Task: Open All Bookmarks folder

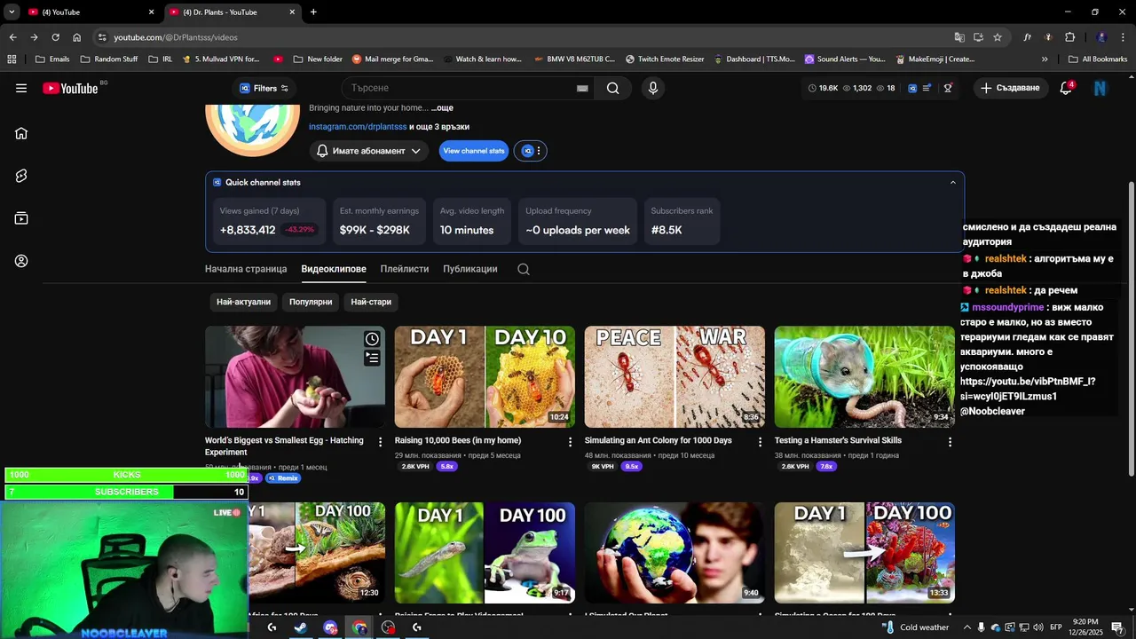Action: pyautogui.click(x=1097, y=59)
